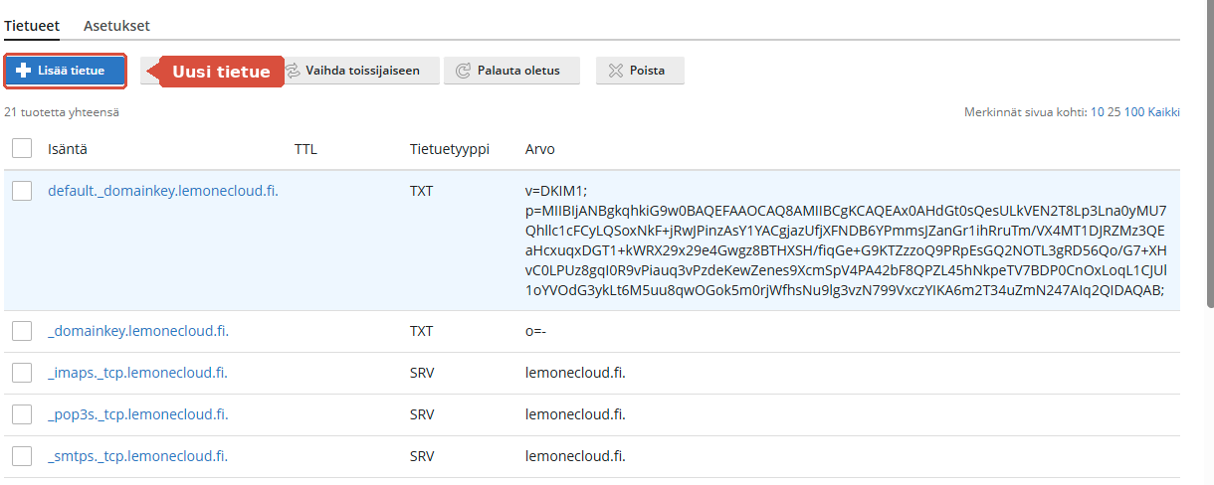Viewport: 1214px width, 485px height.
Task: Open the _pop3s._tcp.lemonecloud.fi. record link
Action: tap(138, 414)
